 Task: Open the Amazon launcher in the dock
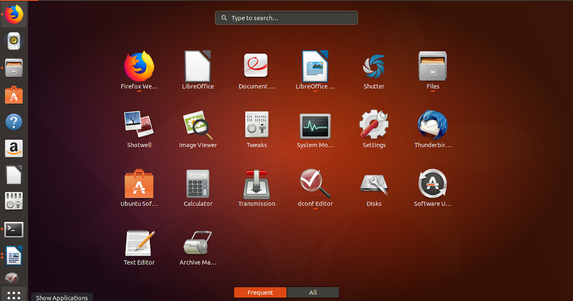[x=14, y=148]
